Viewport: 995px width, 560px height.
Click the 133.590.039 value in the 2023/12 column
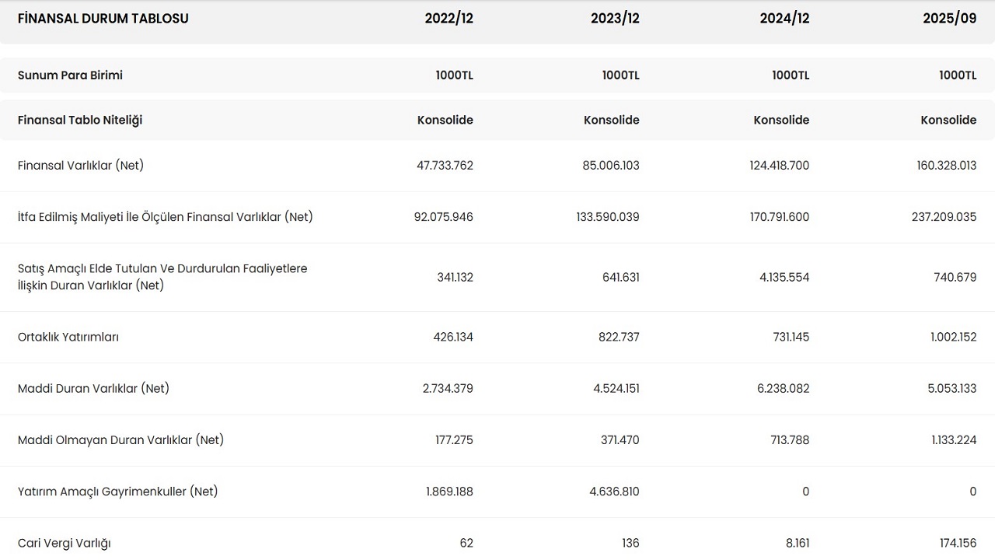[x=608, y=217]
